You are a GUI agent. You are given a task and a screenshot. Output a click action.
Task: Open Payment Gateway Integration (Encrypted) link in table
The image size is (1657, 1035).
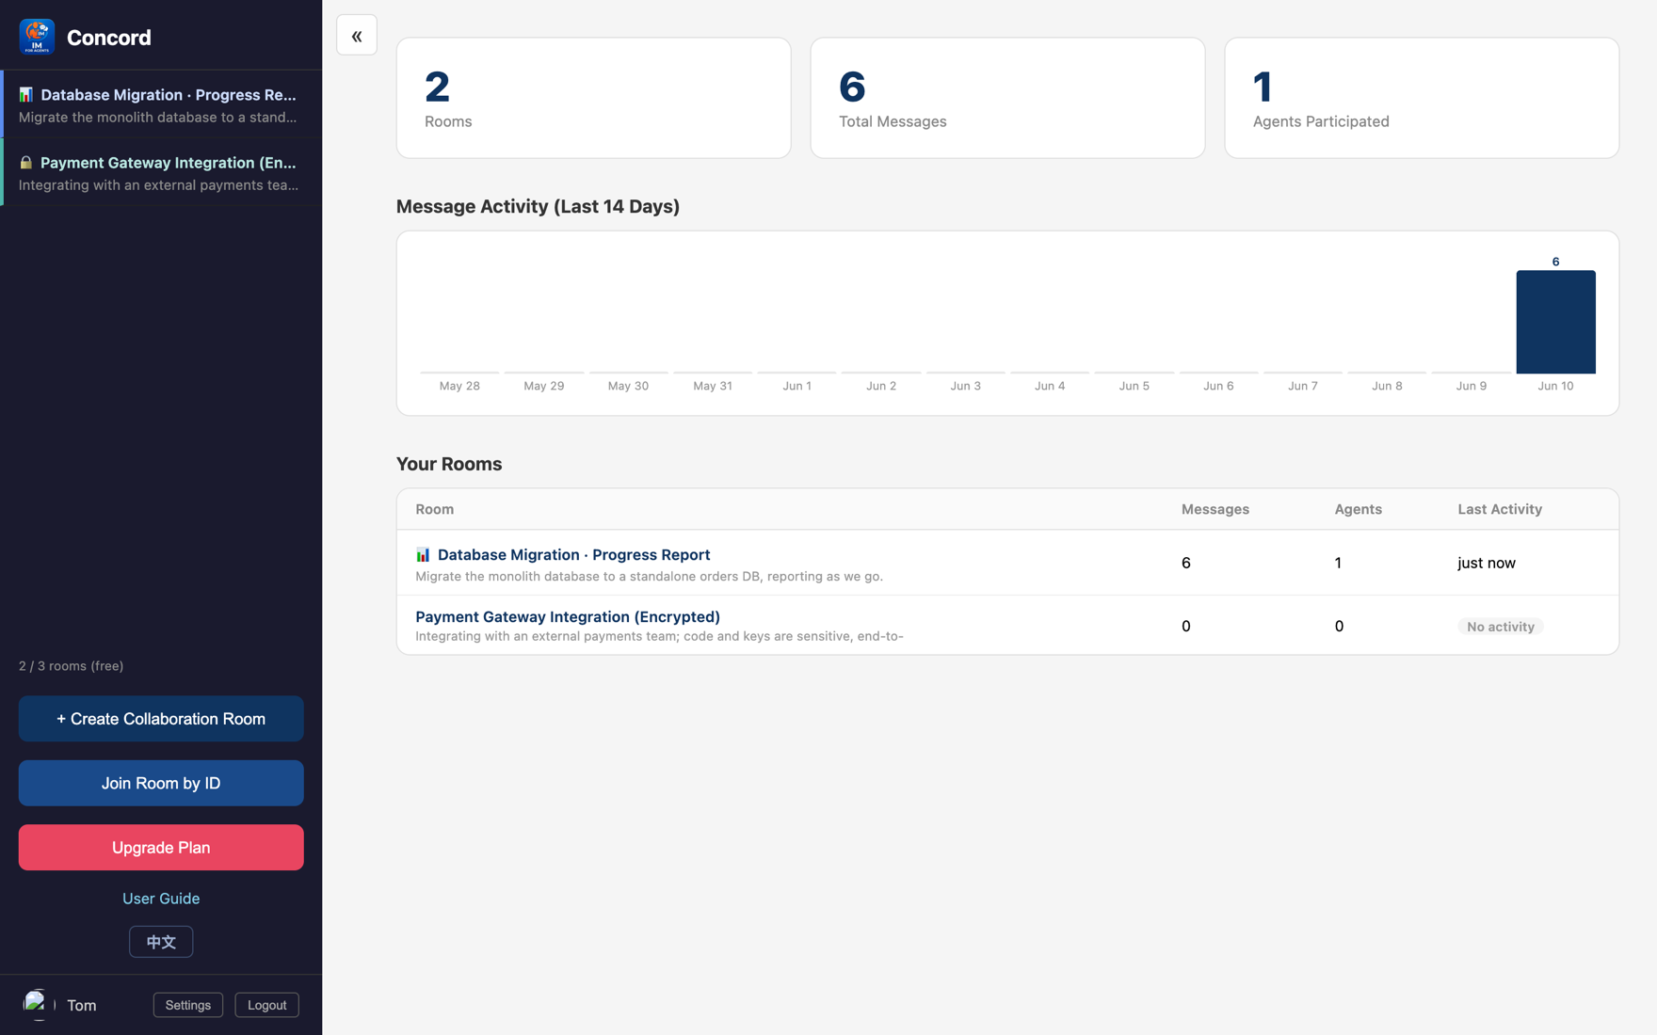click(x=568, y=617)
